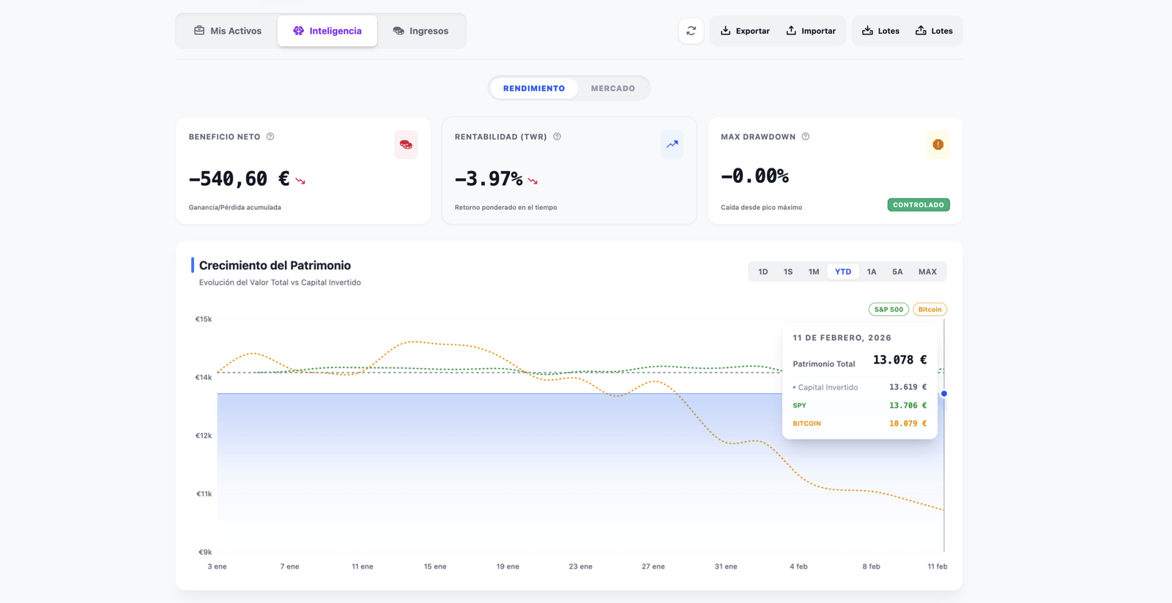The width and height of the screenshot is (1172, 603).
Task: Select the Inteligencia tab
Action: [327, 31]
